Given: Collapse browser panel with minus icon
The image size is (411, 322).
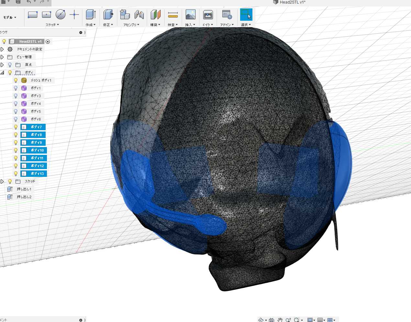Looking at the screenshot, I should pos(81,32).
